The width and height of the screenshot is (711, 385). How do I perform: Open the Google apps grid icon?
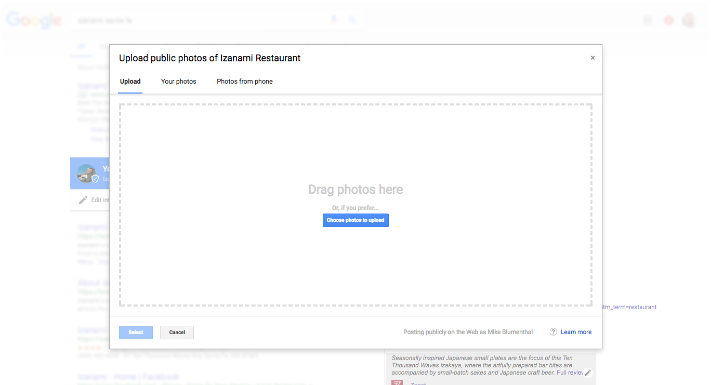click(648, 20)
